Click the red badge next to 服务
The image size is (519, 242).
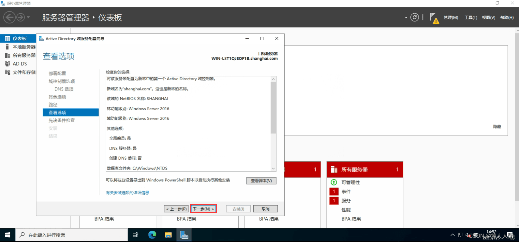click(334, 201)
